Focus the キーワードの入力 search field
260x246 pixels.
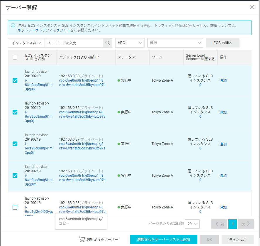tap(74, 43)
